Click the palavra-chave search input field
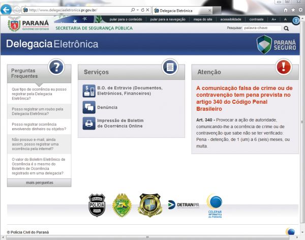 point(262,28)
